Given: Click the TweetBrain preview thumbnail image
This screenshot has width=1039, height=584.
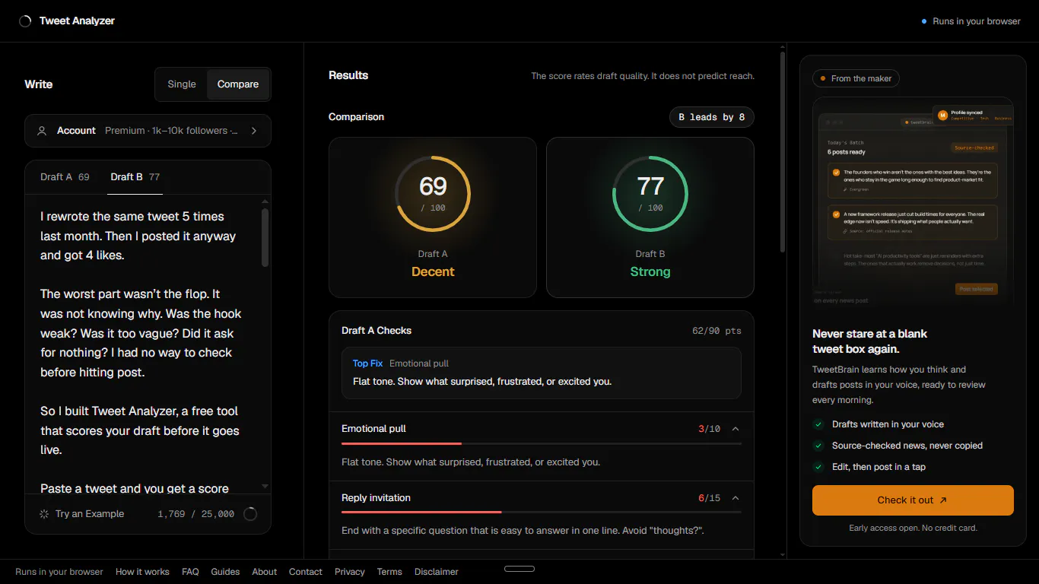Looking at the screenshot, I should [x=913, y=202].
